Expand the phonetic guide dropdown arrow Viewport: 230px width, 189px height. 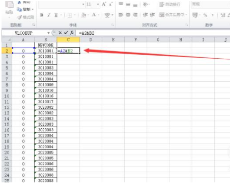(112, 15)
